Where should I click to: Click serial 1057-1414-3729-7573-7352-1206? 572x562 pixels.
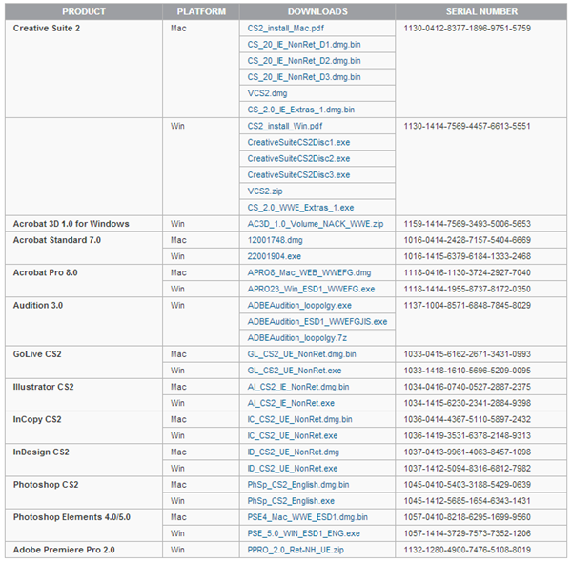467,533
